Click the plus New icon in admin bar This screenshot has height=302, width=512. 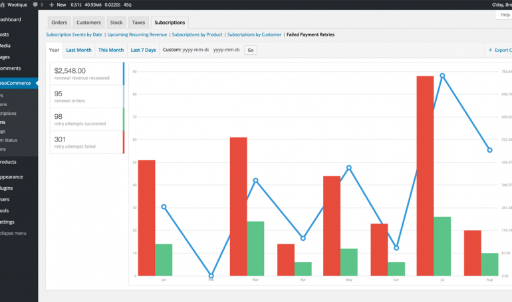(52, 5)
